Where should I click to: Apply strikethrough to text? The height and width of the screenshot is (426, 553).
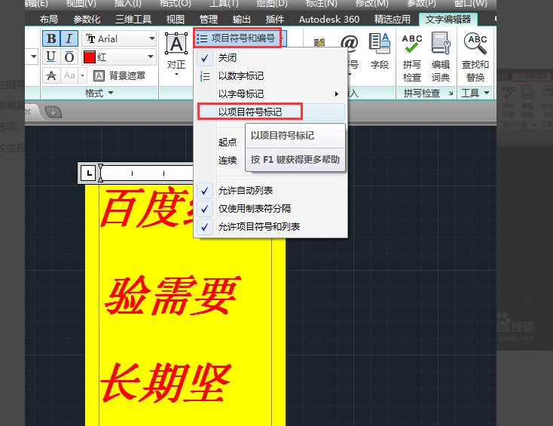51,75
